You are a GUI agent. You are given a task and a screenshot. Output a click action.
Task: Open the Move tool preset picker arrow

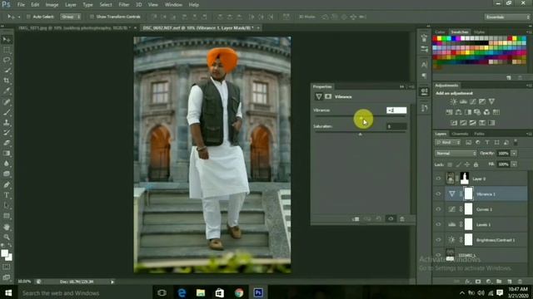click(18, 17)
